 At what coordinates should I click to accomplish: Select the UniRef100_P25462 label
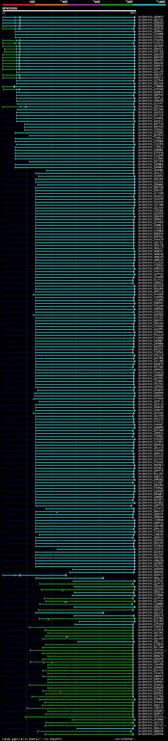(150, 130)
